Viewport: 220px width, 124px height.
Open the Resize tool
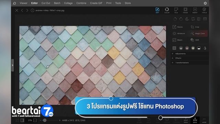[178, 27]
